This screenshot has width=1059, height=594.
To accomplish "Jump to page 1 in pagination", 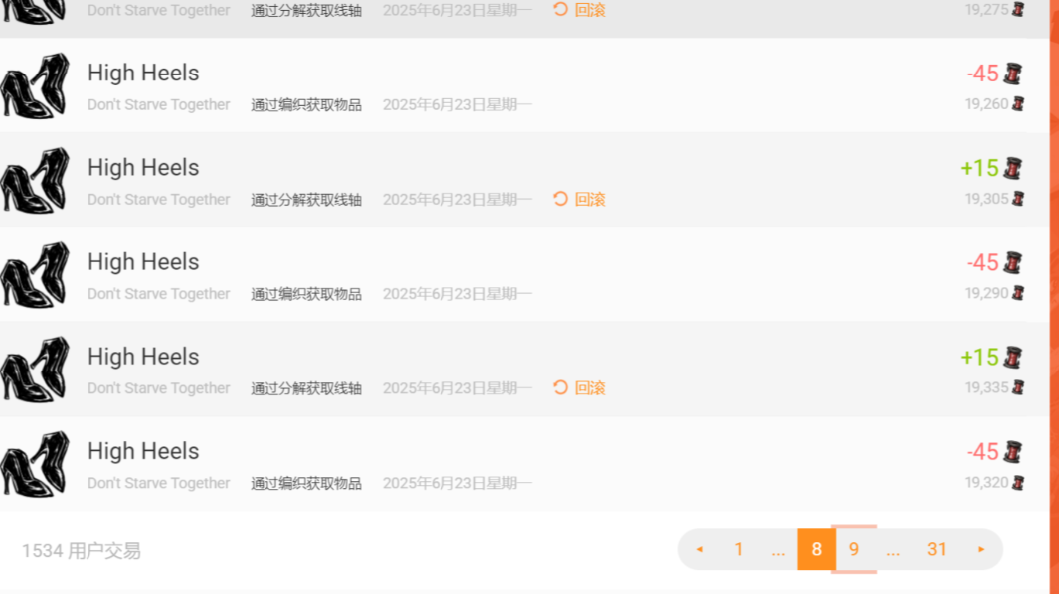I will [x=738, y=549].
